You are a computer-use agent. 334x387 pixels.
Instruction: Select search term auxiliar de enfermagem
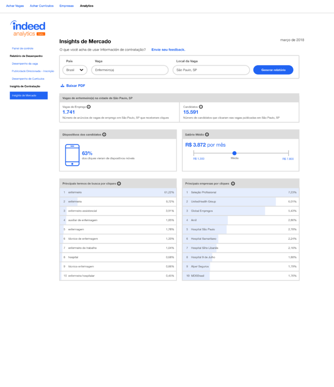pyautogui.click(x=118, y=220)
